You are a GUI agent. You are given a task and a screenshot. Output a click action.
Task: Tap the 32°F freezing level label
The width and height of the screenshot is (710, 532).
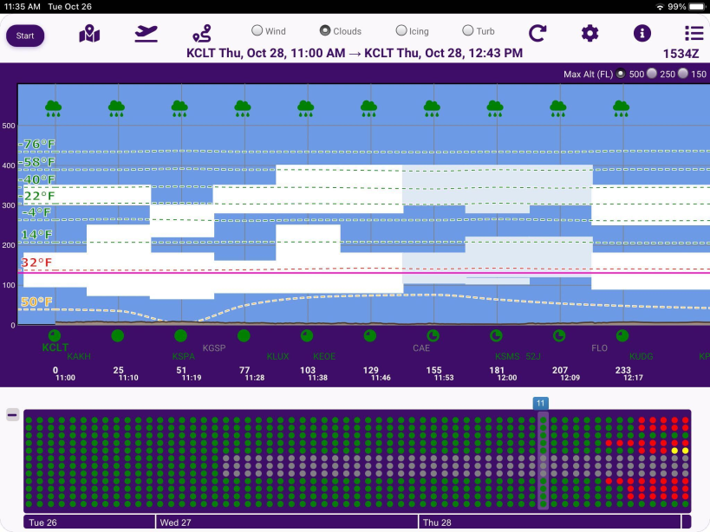point(36,263)
